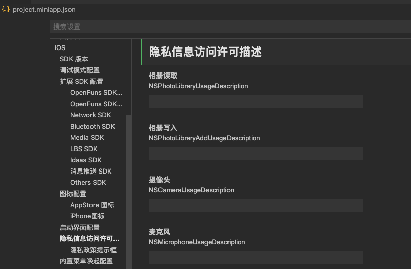The width and height of the screenshot is (411, 269).
Task: Choose Media SDK from the sidebar
Action: click(87, 137)
